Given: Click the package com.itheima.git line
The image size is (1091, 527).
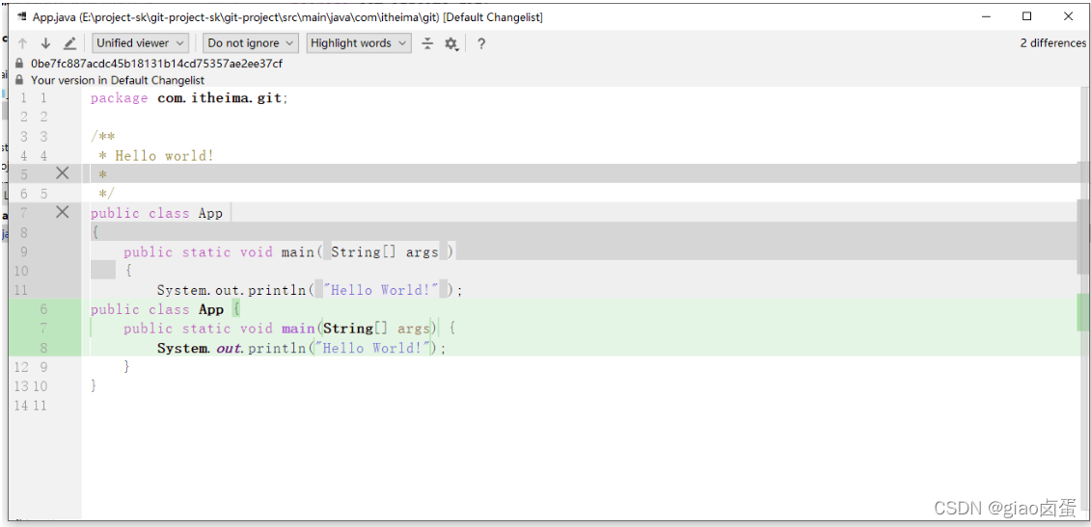Looking at the screenshot, I should [x=189, y=98].
